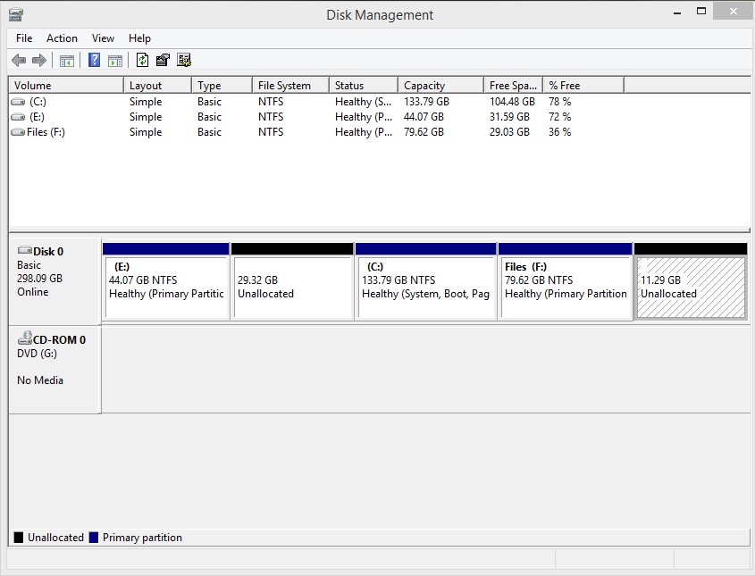Open the View menu

click(x=102, y=38)
